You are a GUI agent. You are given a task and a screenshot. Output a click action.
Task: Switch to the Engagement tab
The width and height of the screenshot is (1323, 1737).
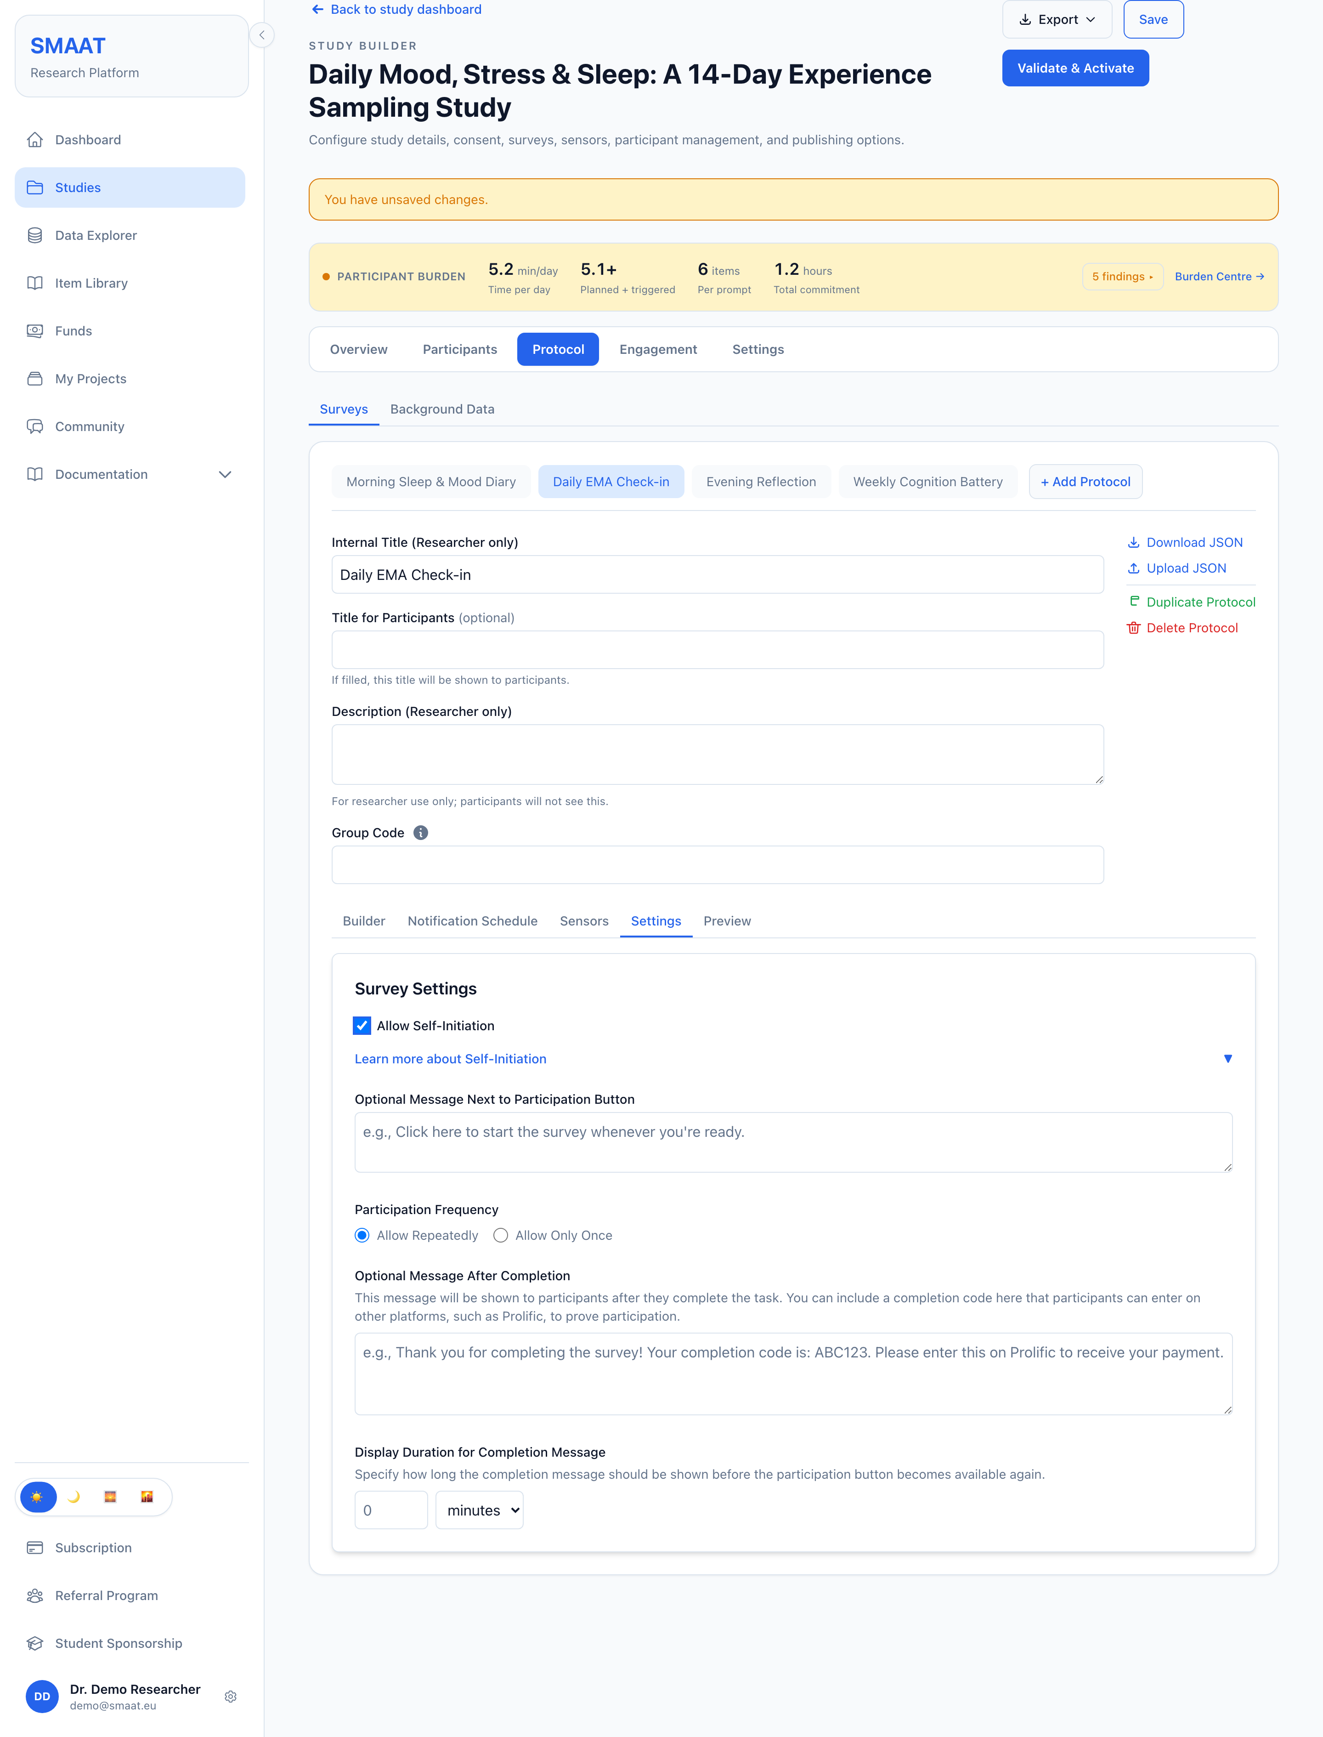(x=658, y=349)
